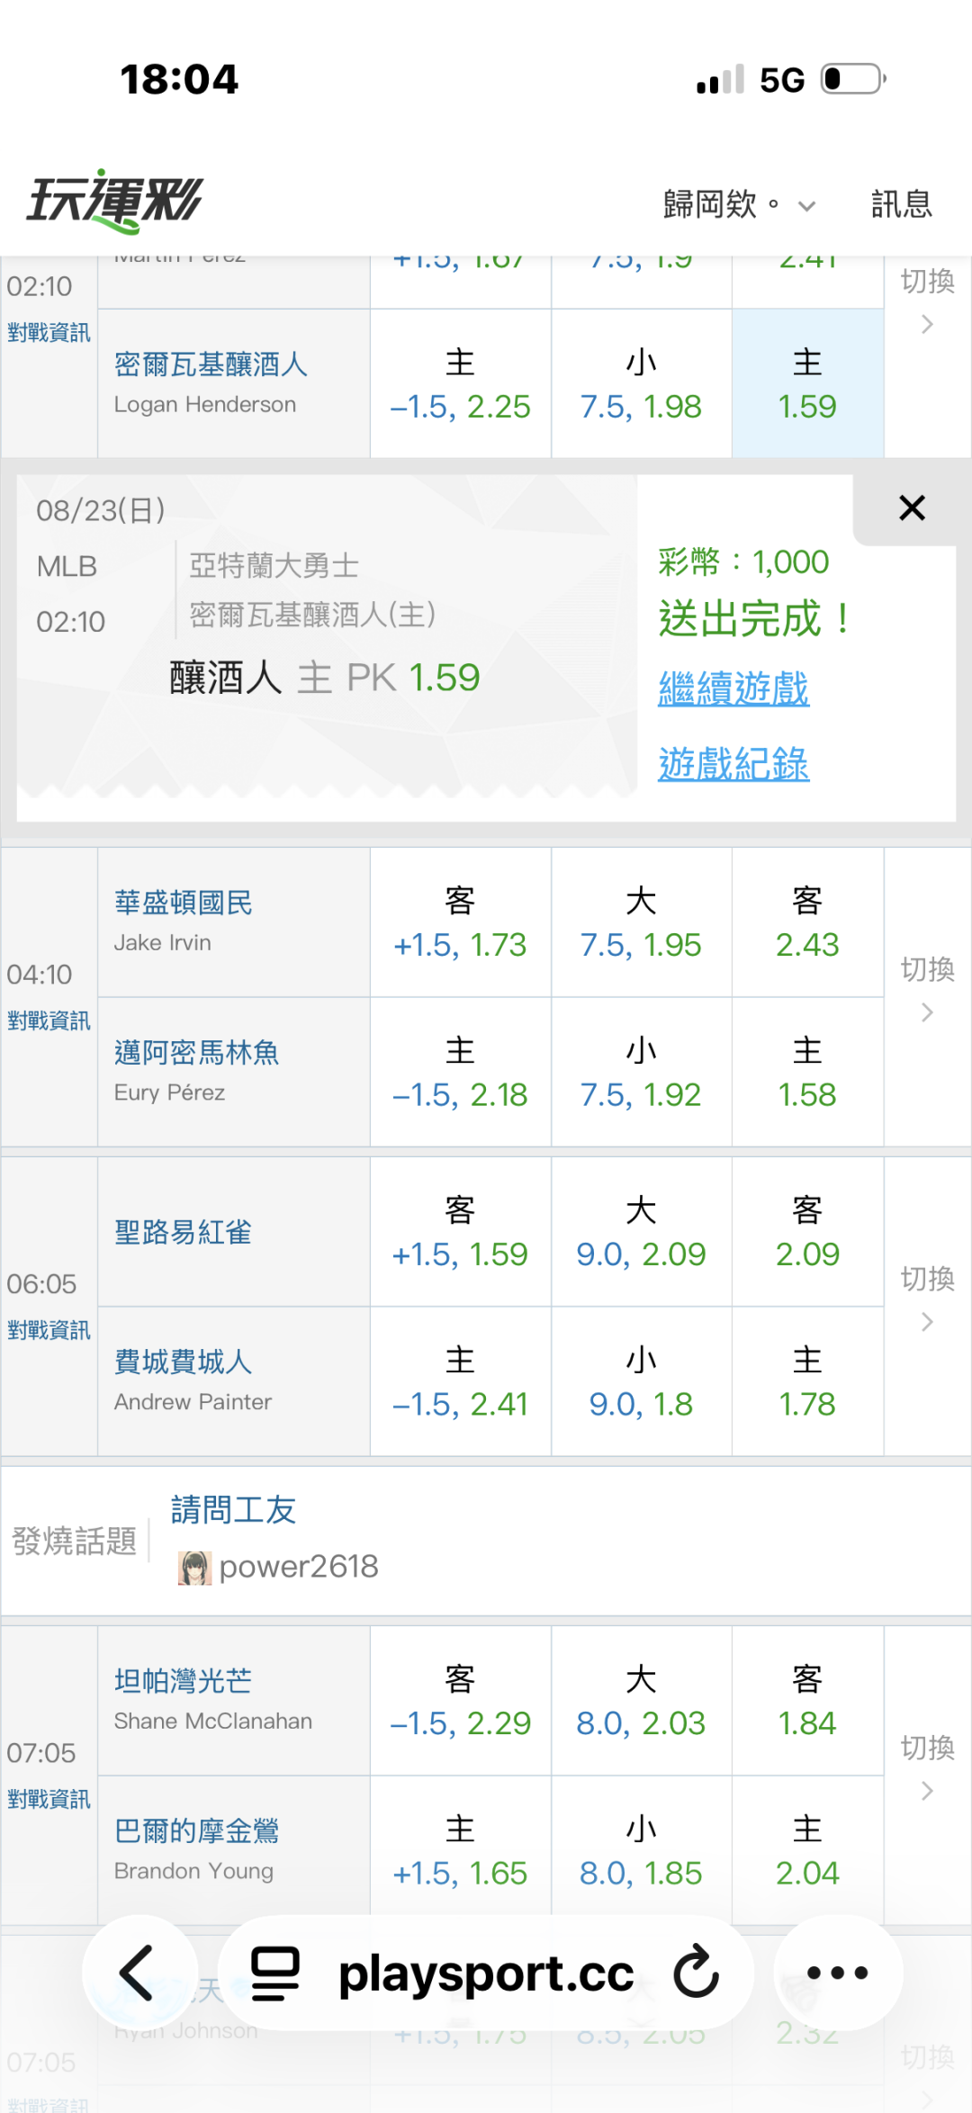
Task: Tap the 玩運彩 logo in header
Action: click(114, 200)
